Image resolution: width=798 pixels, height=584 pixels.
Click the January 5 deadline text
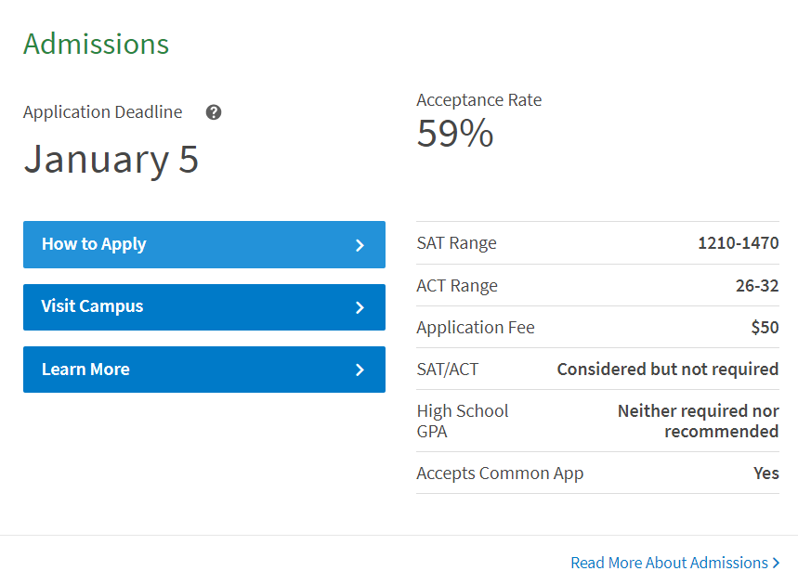click(x=111, y=159)
